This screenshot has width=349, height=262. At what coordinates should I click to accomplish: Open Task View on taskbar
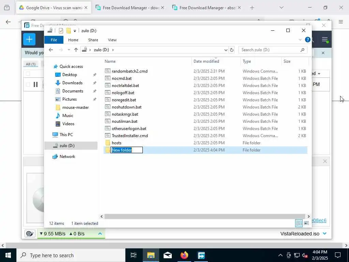pos(133,255)
